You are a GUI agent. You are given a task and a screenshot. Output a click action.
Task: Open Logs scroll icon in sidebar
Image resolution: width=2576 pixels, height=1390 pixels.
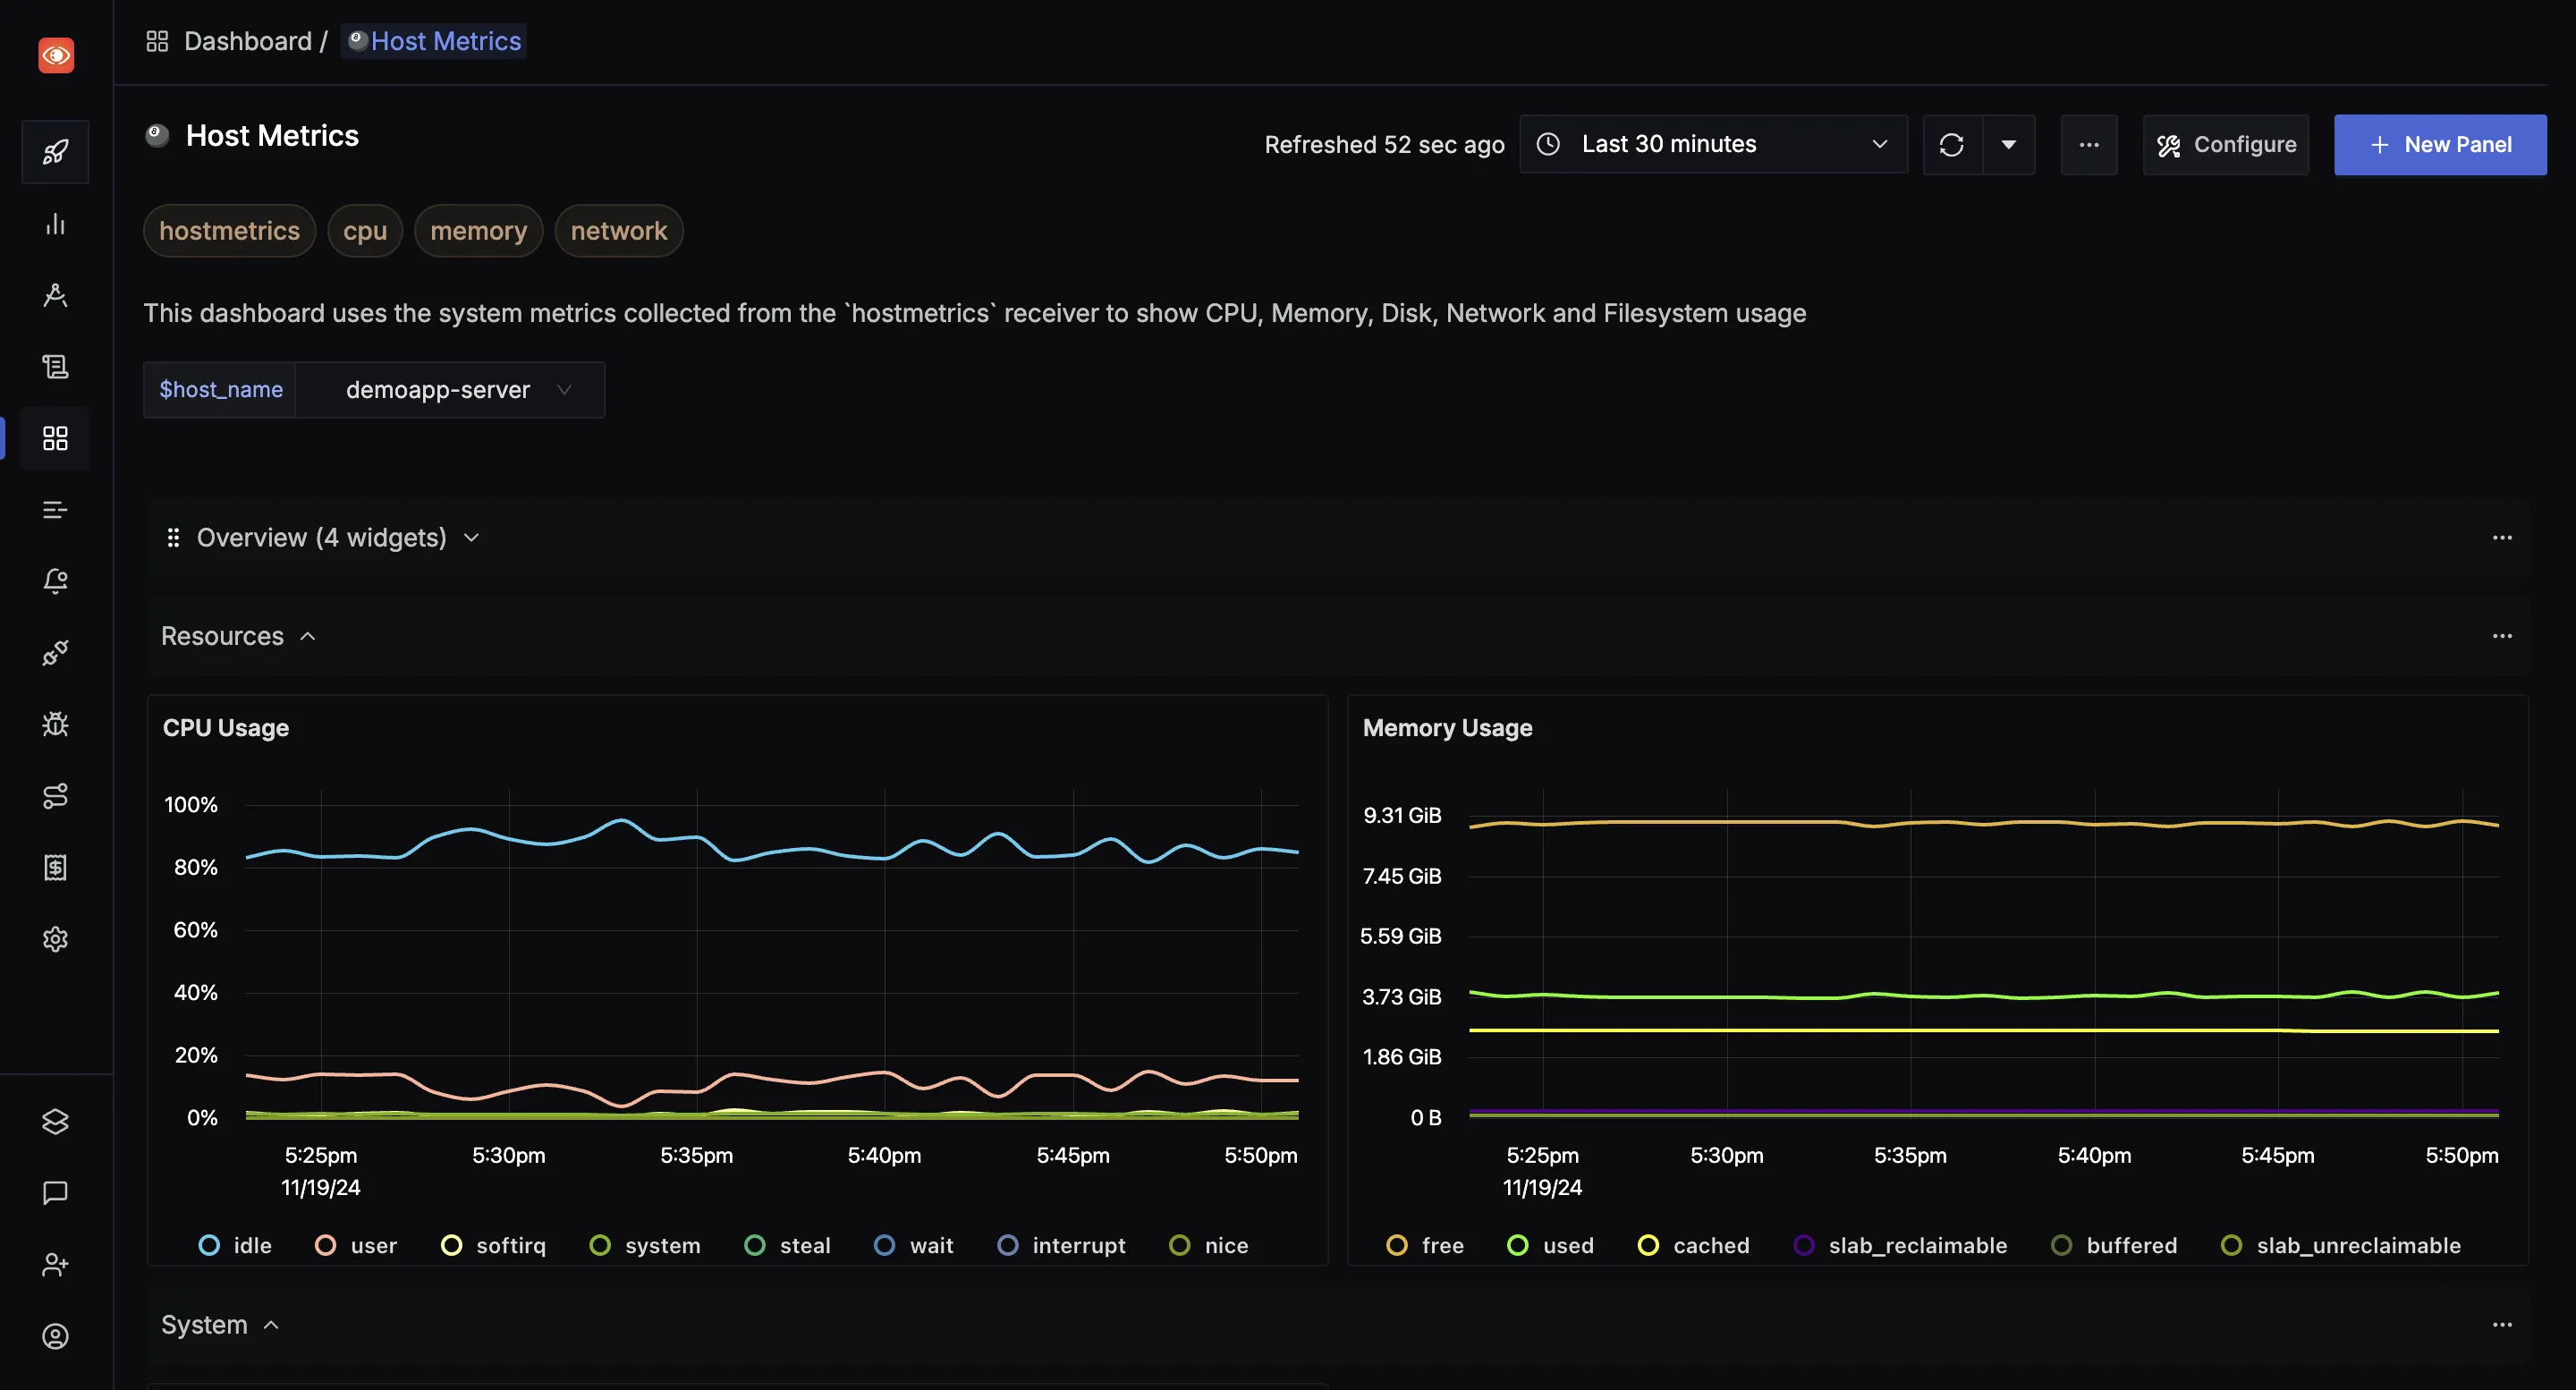[x=56, y=367]
